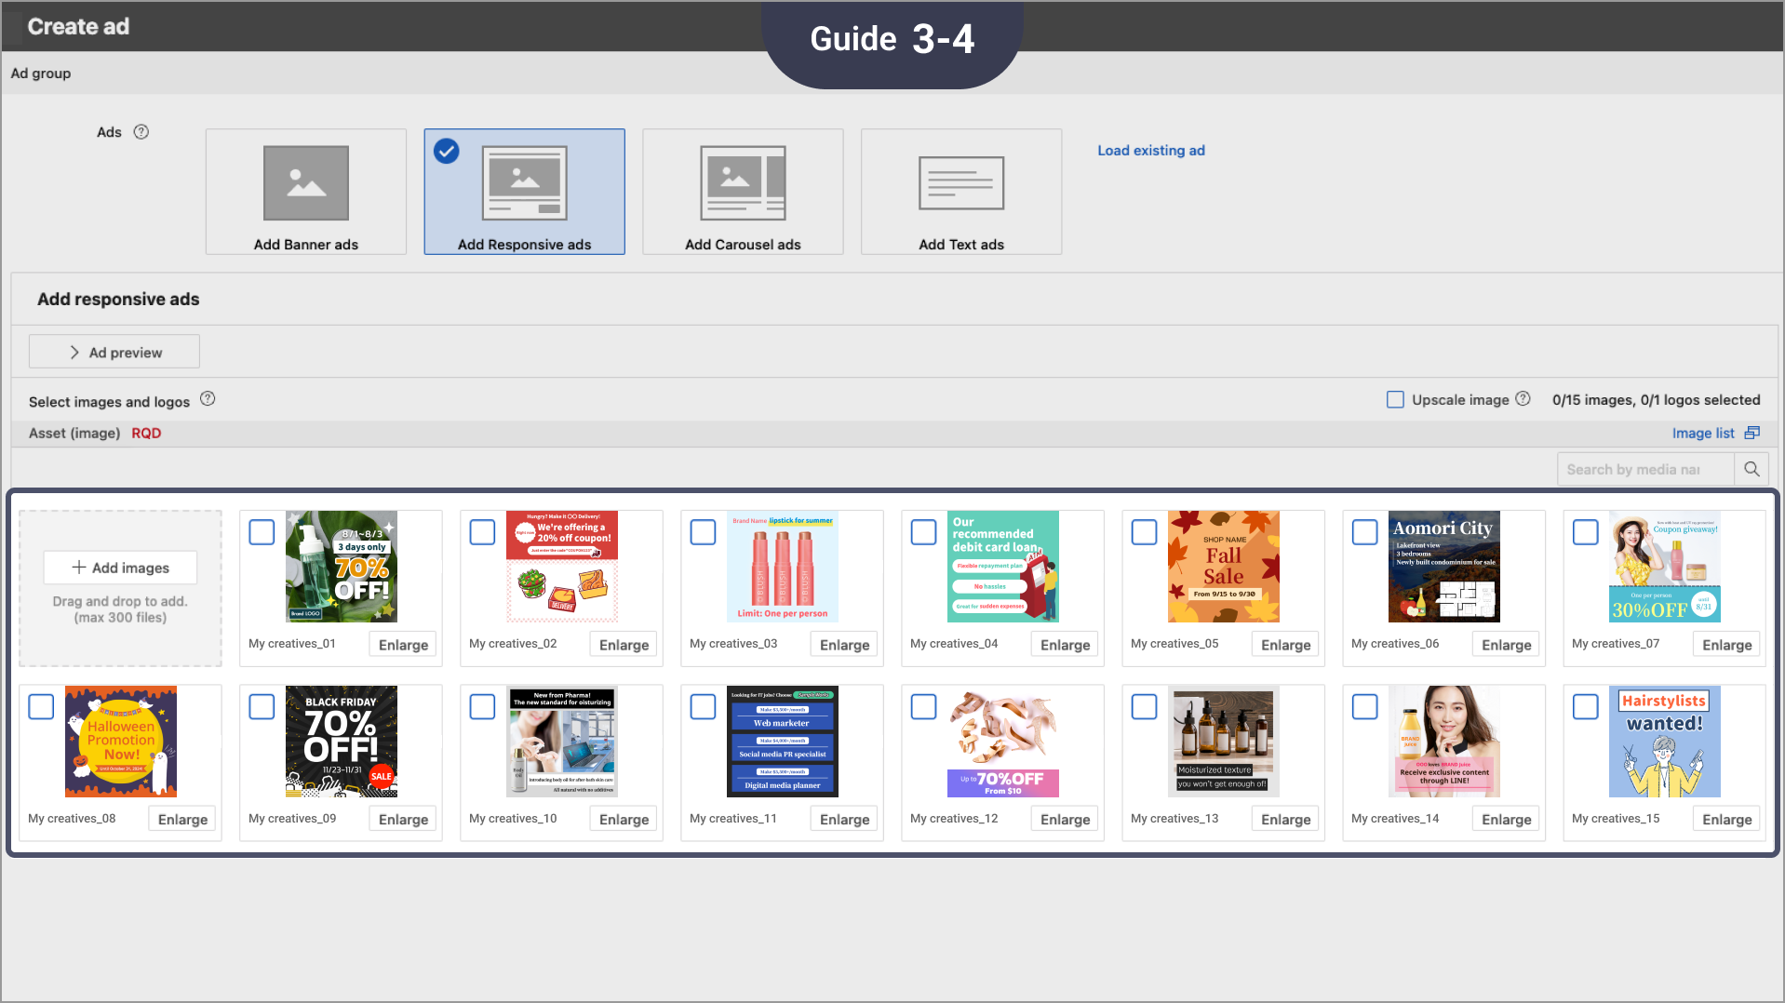Select the My creatives_12 checkbox
This screenshot has height=1003, width=1785.
click(x=923, y=706)
